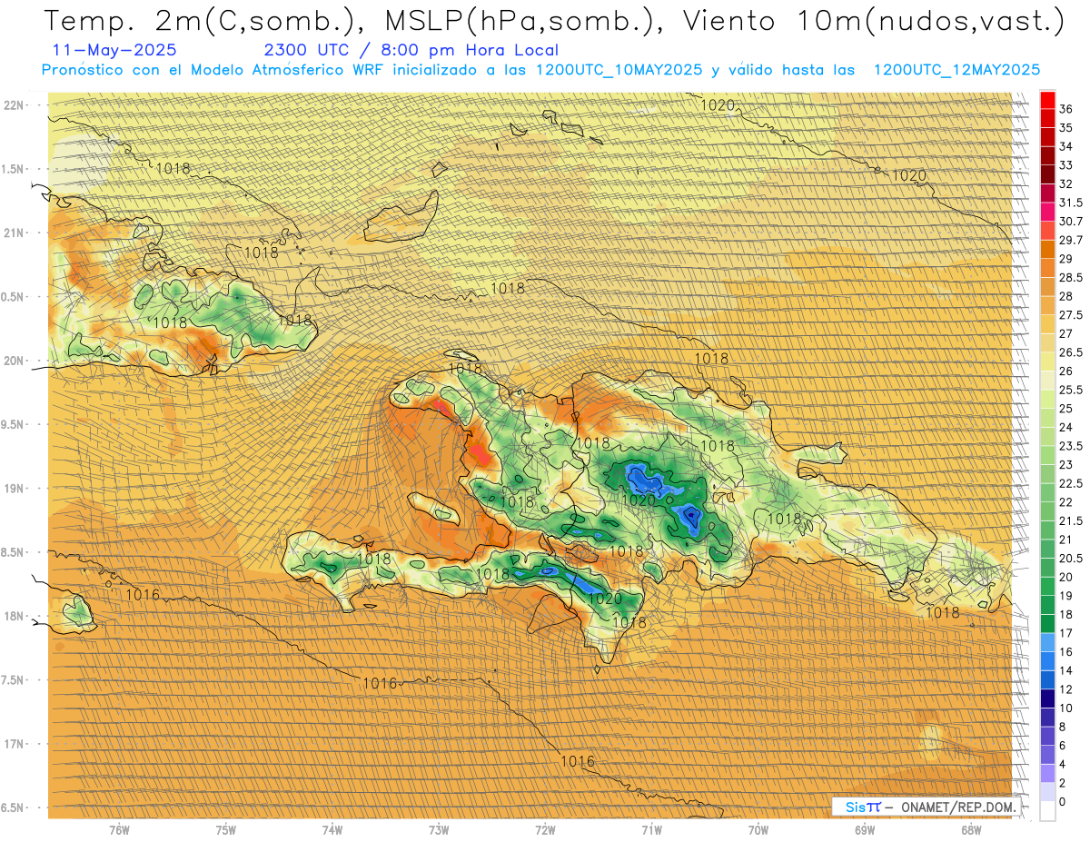This screenshot has width=1090, height=842.
Task: Click the legend value "21.5"
Action: coord(1071,520)
